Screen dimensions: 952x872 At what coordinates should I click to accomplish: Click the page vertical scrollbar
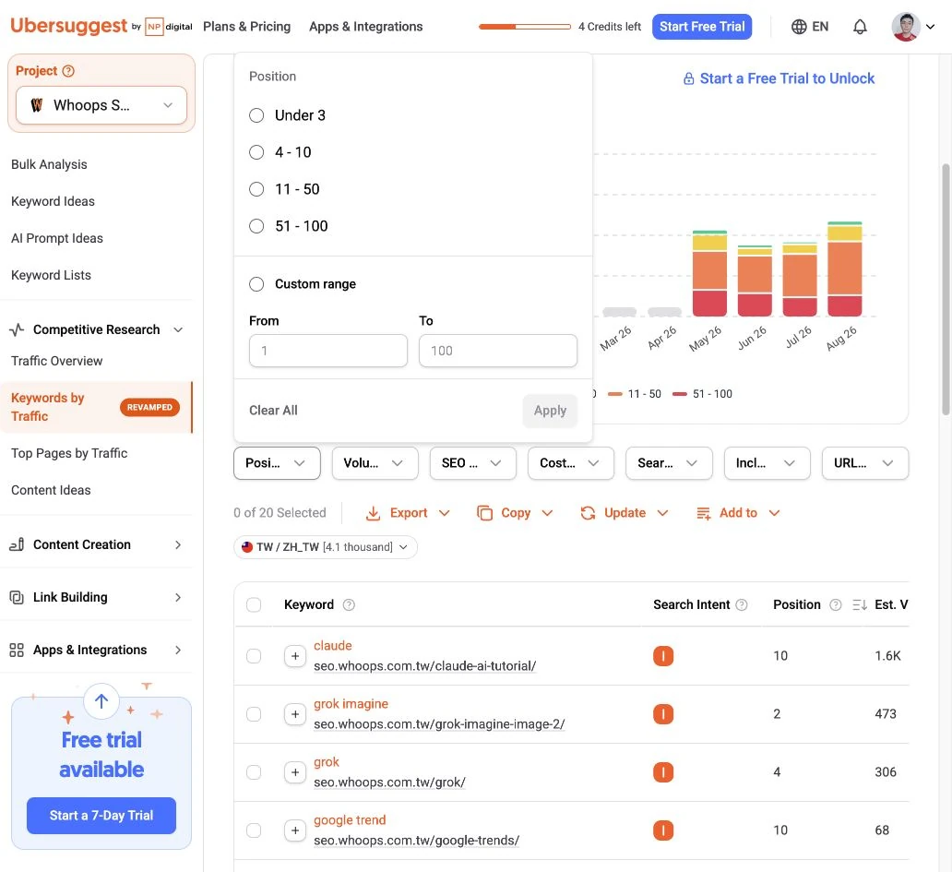tap(946, 291)
